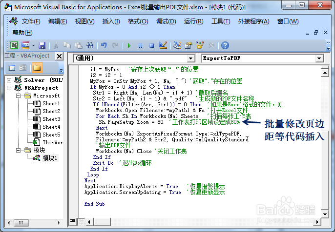Open the 窗口(W) menu

coord(288,21)
